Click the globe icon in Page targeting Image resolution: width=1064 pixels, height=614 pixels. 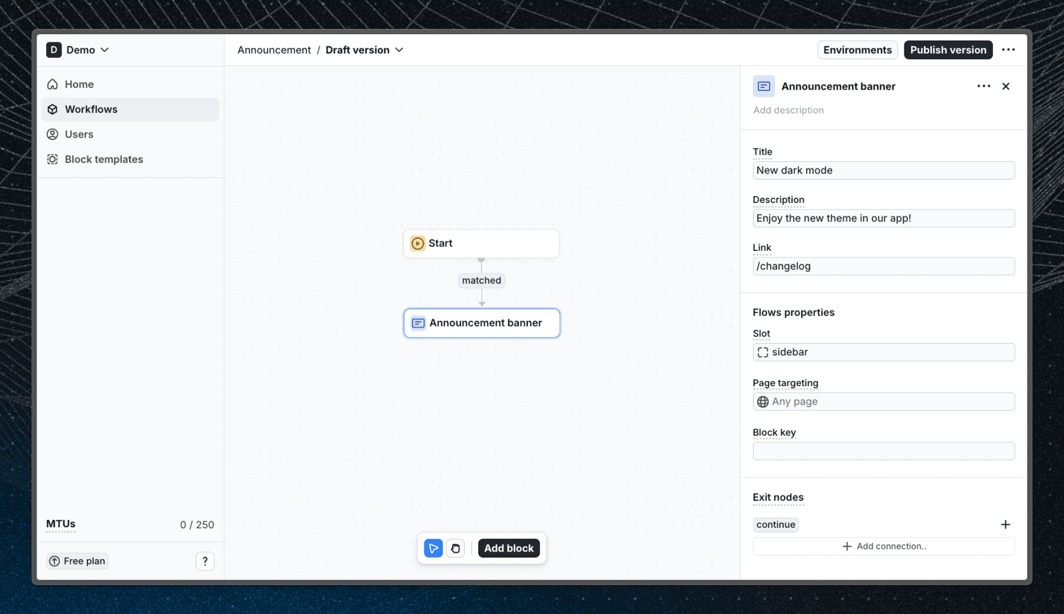click(763, 401)
